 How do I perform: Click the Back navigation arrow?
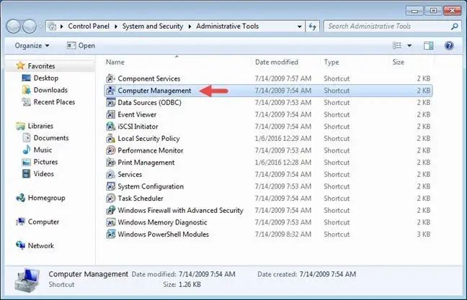point(14,27)
